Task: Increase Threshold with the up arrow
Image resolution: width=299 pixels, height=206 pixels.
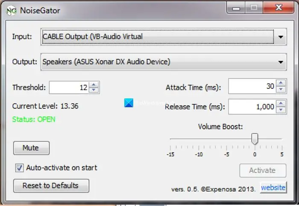Action: (x=94, y=85)
